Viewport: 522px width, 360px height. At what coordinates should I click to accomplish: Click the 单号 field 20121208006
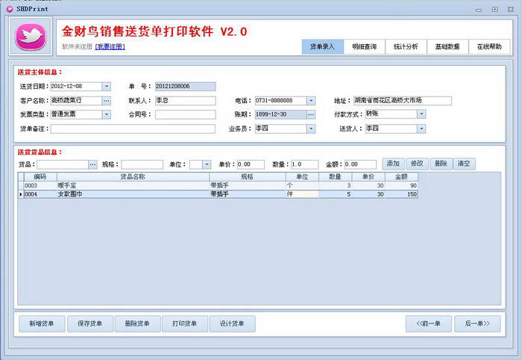[186, 87]
